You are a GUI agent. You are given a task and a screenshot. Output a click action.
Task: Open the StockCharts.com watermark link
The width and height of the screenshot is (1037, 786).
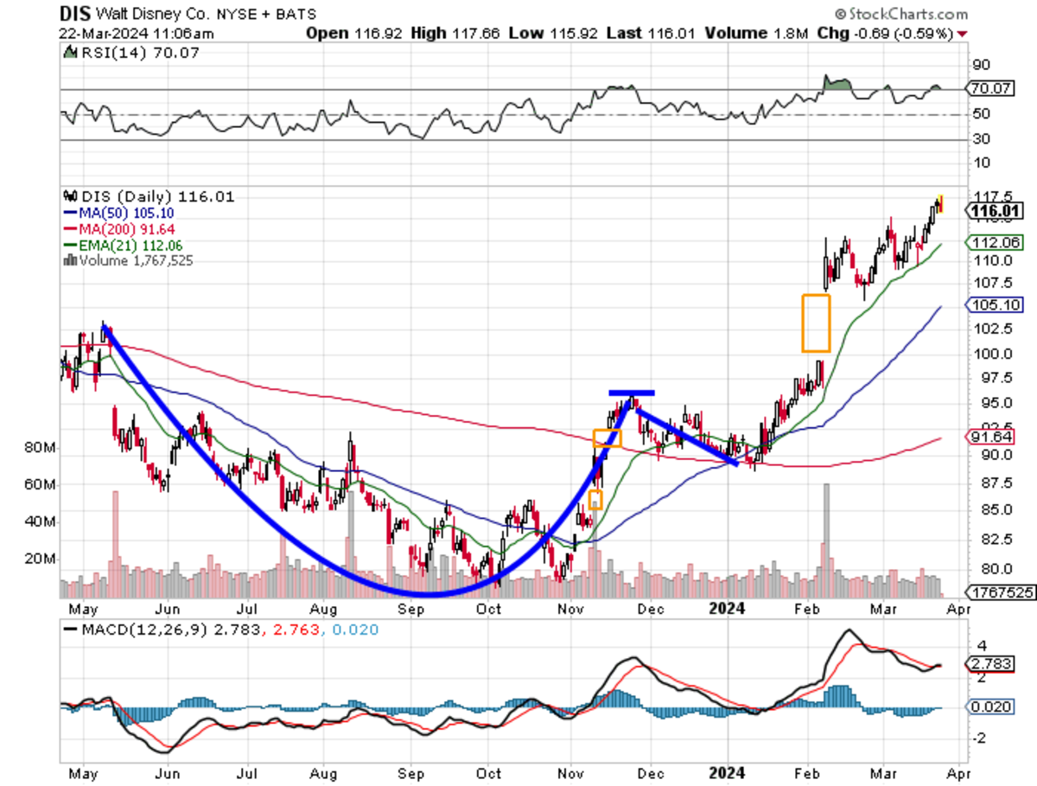(907, 15)
